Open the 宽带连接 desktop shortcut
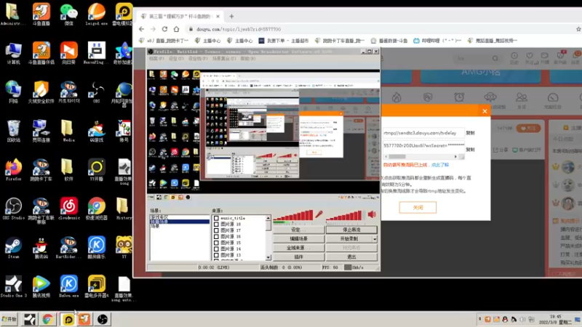Image resolution: width=582 pixels, height=327 pixels. [41, 131]
